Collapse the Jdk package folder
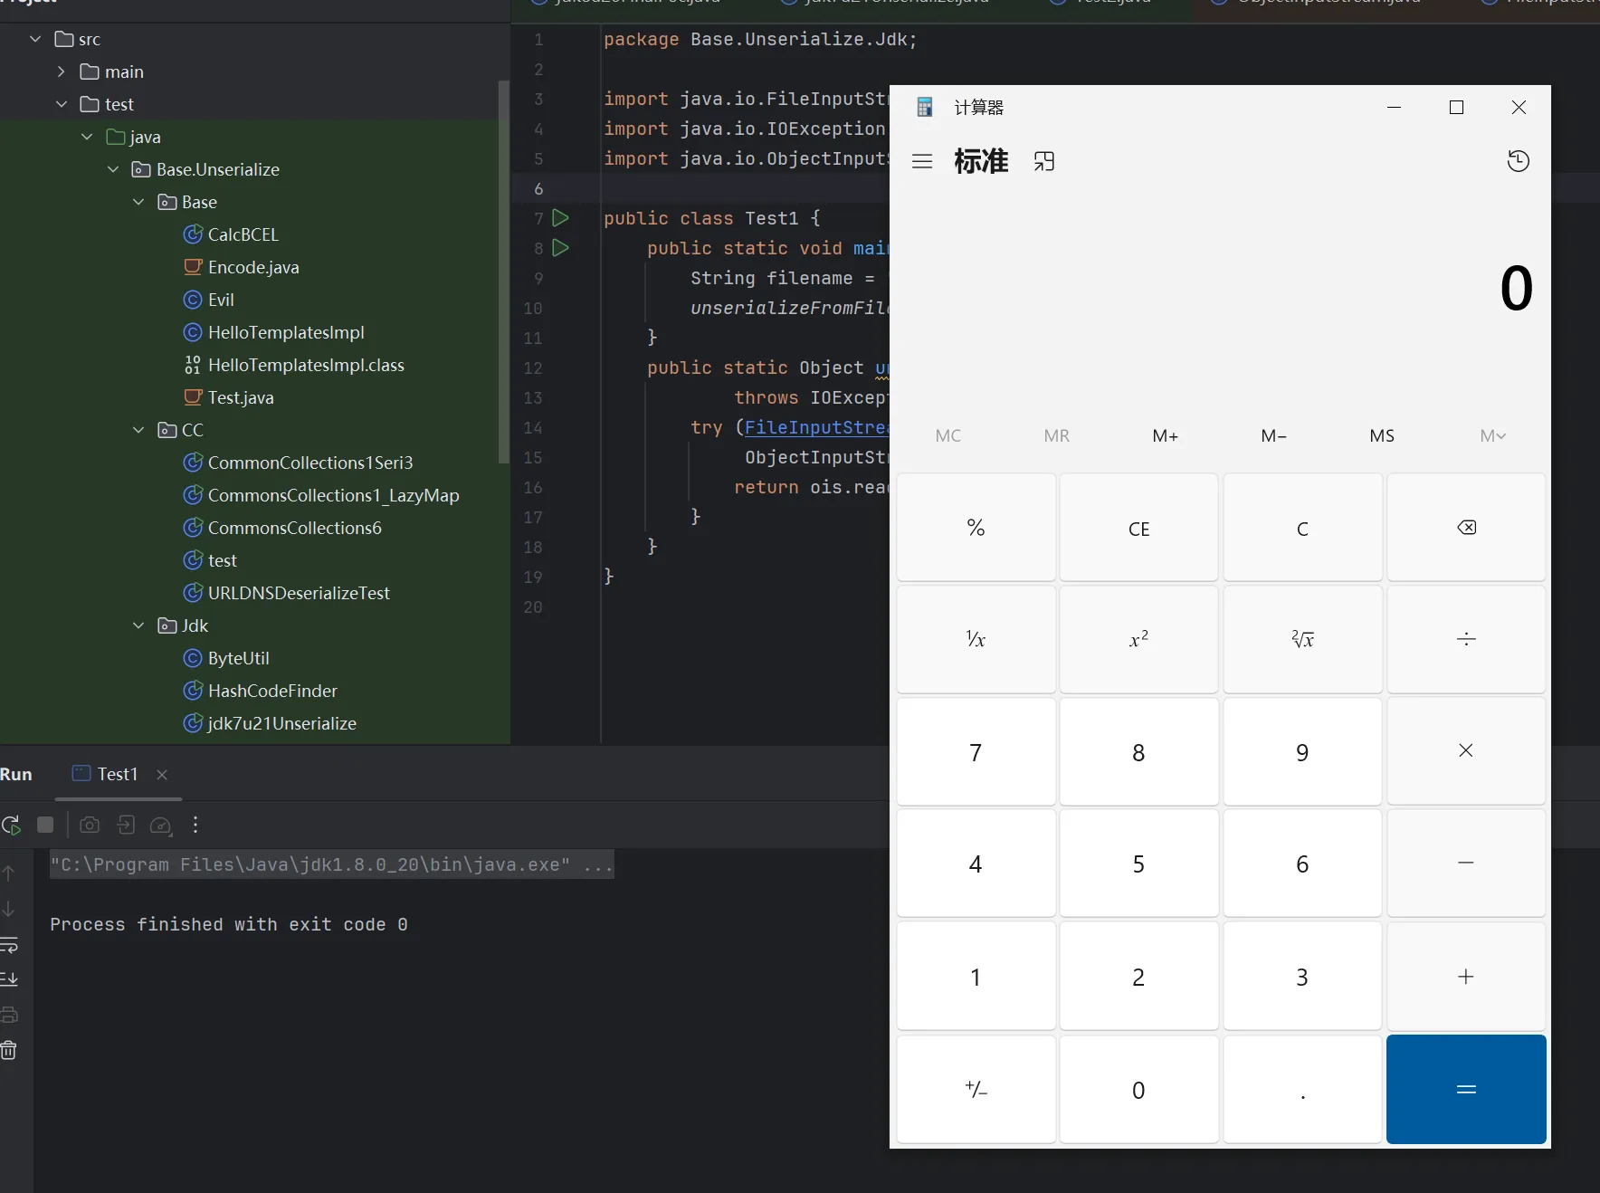Viewport: 1600px width, 1193px height. [x=138, y=625]
